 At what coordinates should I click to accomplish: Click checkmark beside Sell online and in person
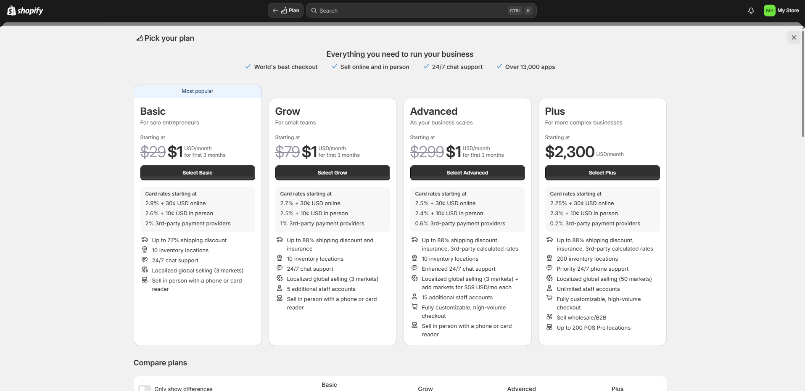pos(334,66)
